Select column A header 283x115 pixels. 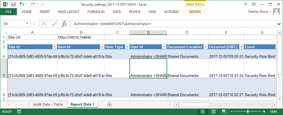click(32, 32)
